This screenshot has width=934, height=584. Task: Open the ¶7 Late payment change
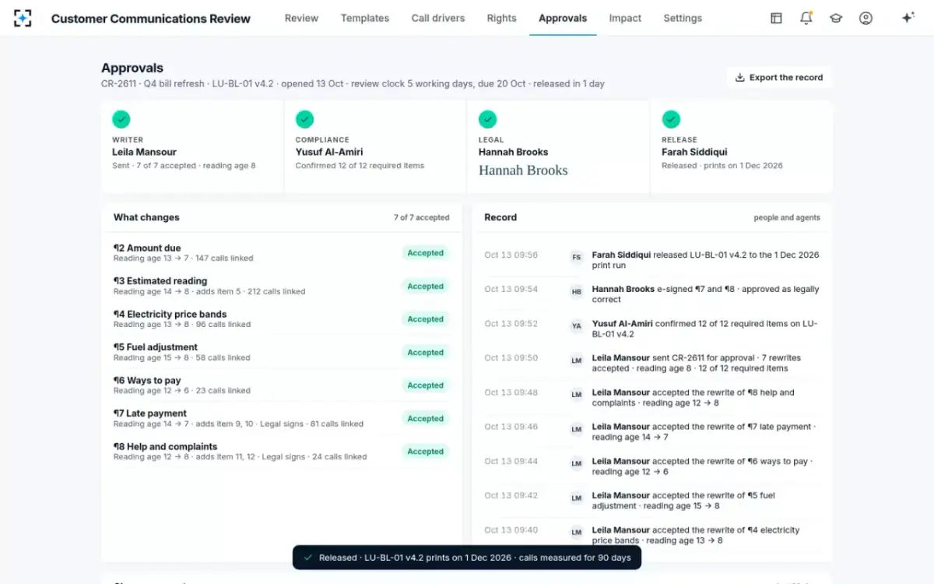[x=281, y=418]
